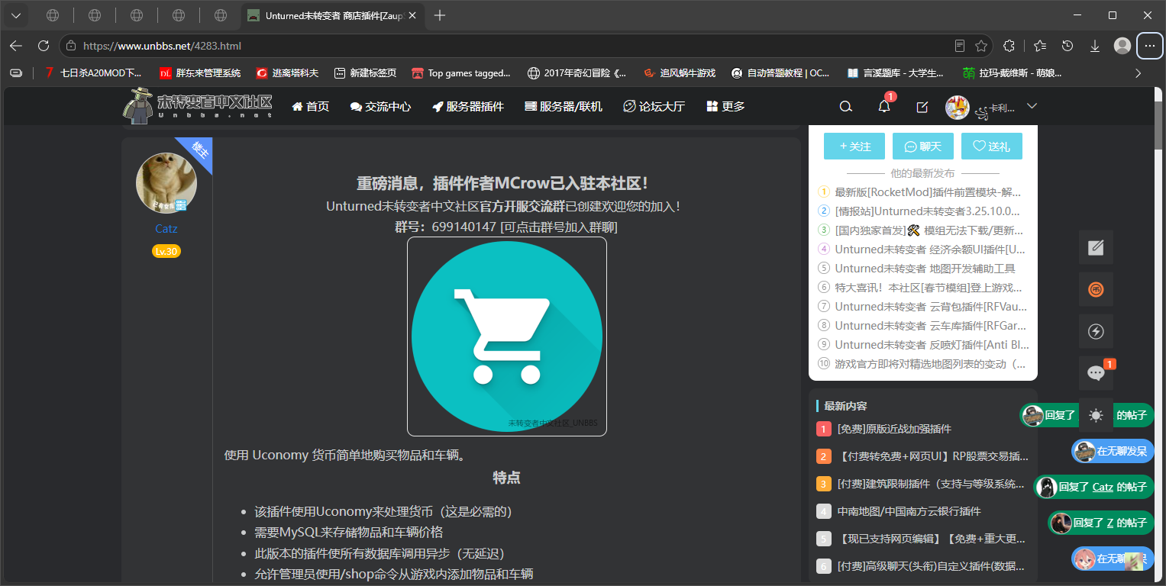The height and width of the screenshot is (586, 1166).
Task: Open post Unturned未转变者 云背包插件
Action: [931, 307]
